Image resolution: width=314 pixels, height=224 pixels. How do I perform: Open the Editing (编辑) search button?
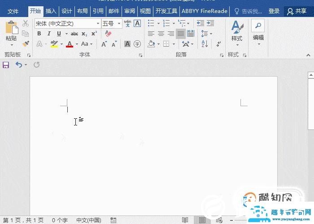tap(258, 32)
